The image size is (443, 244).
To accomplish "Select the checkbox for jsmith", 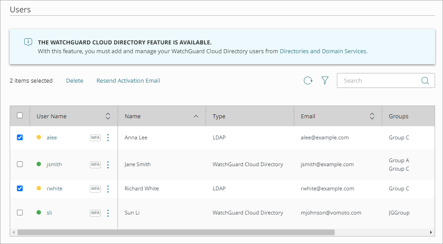I will pyautogui.click(x=20, y=164).
